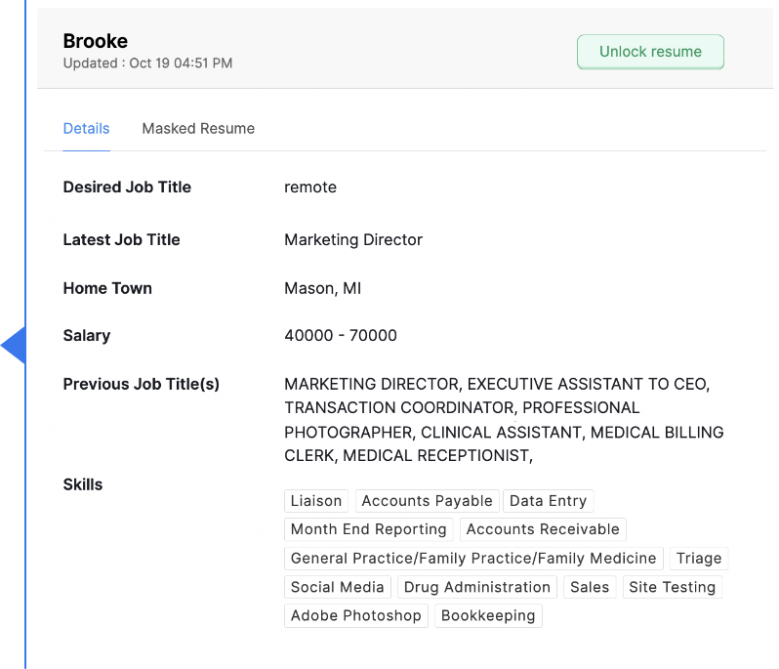Click the Site Testing skill tag

(x=672, y=587)
